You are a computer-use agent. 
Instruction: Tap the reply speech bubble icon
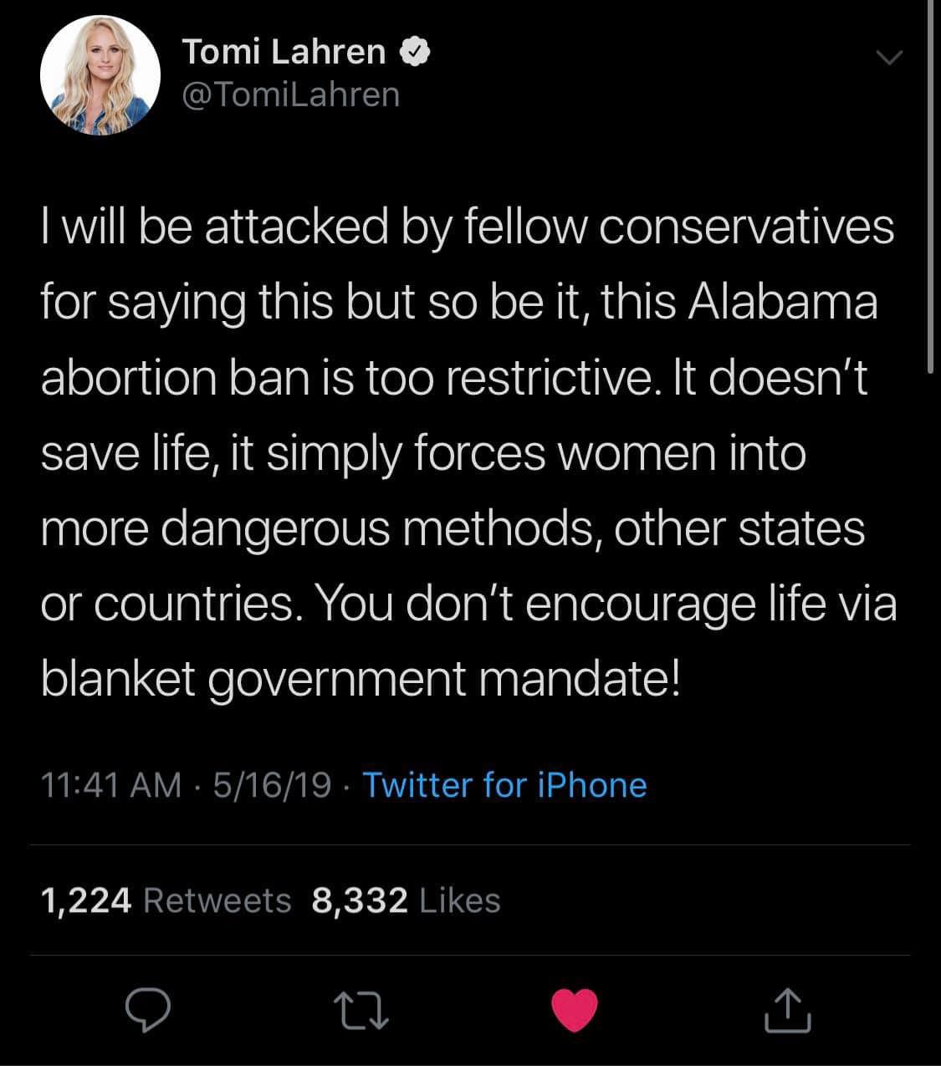click(148, 1009)
